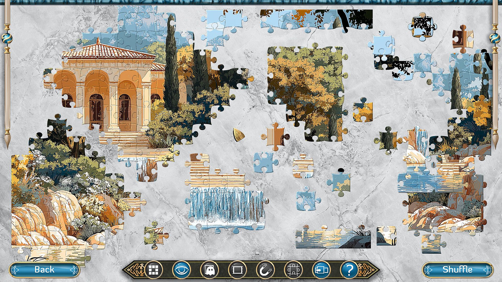Toggle the magnet snap tool
The height and width of the screenshot is (282, 502).
coord(265,270)
